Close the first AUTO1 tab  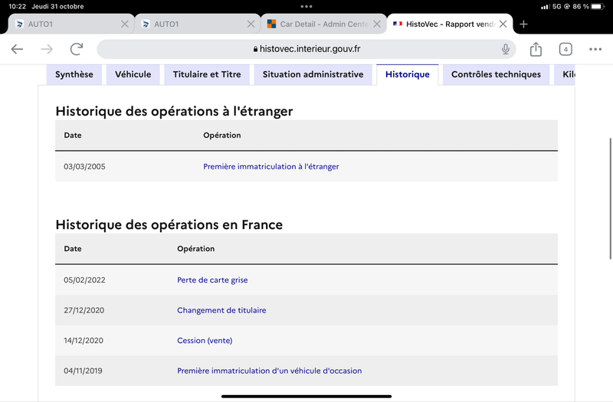(x=125, y=25)
